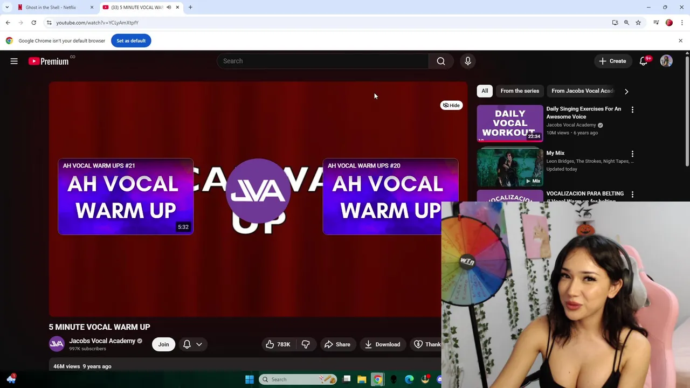Open the YouTube account avatar menu
The height and width of the screenshot is (388, 690).
pyautogui.click(x=666, y=61)
